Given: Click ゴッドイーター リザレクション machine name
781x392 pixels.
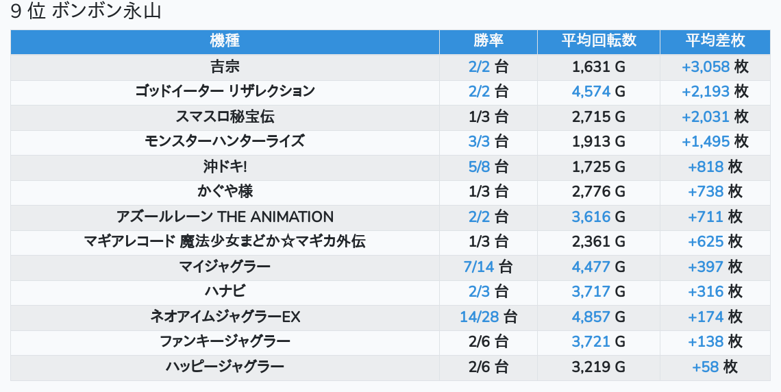Looking at the screenshot, I should pyautogui.click(x=225, y=91).
